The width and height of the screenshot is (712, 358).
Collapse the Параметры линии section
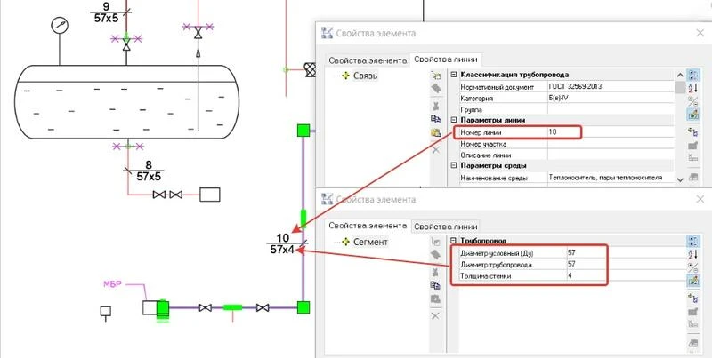click(454, 120)
